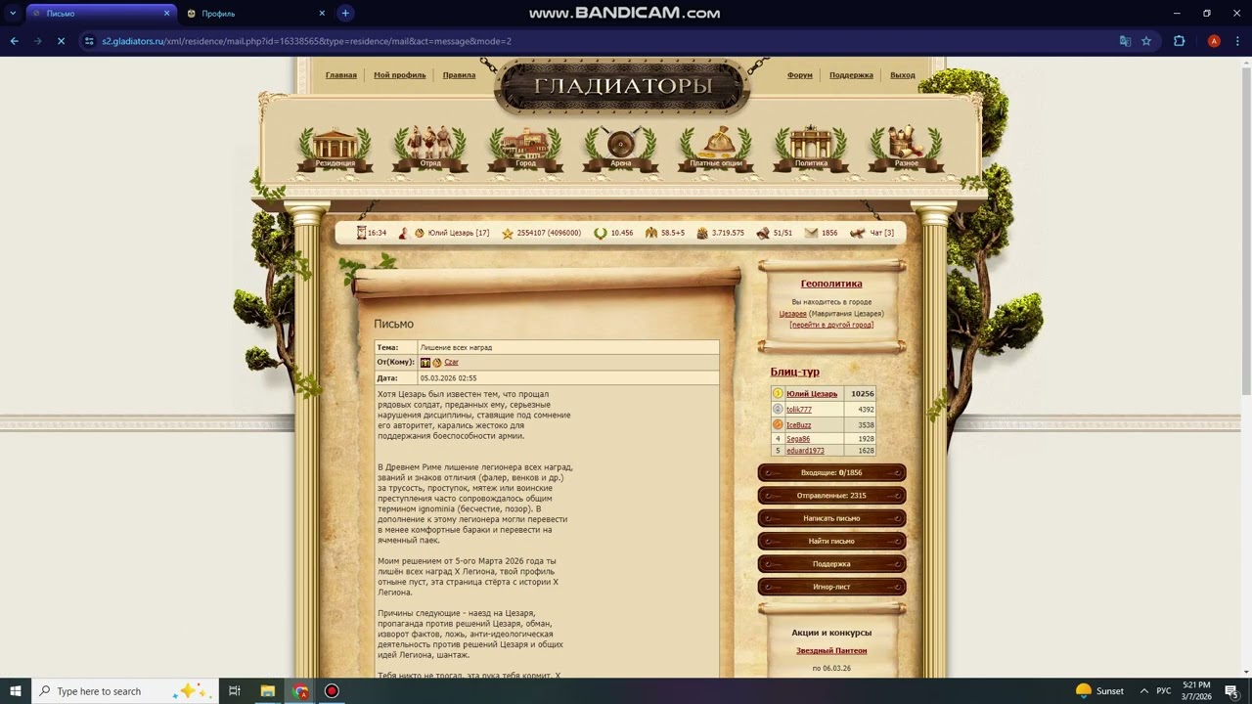1252x704 pixels.
Task: Open the Отряд (Squad) icon
Action: tap(430, 149)
